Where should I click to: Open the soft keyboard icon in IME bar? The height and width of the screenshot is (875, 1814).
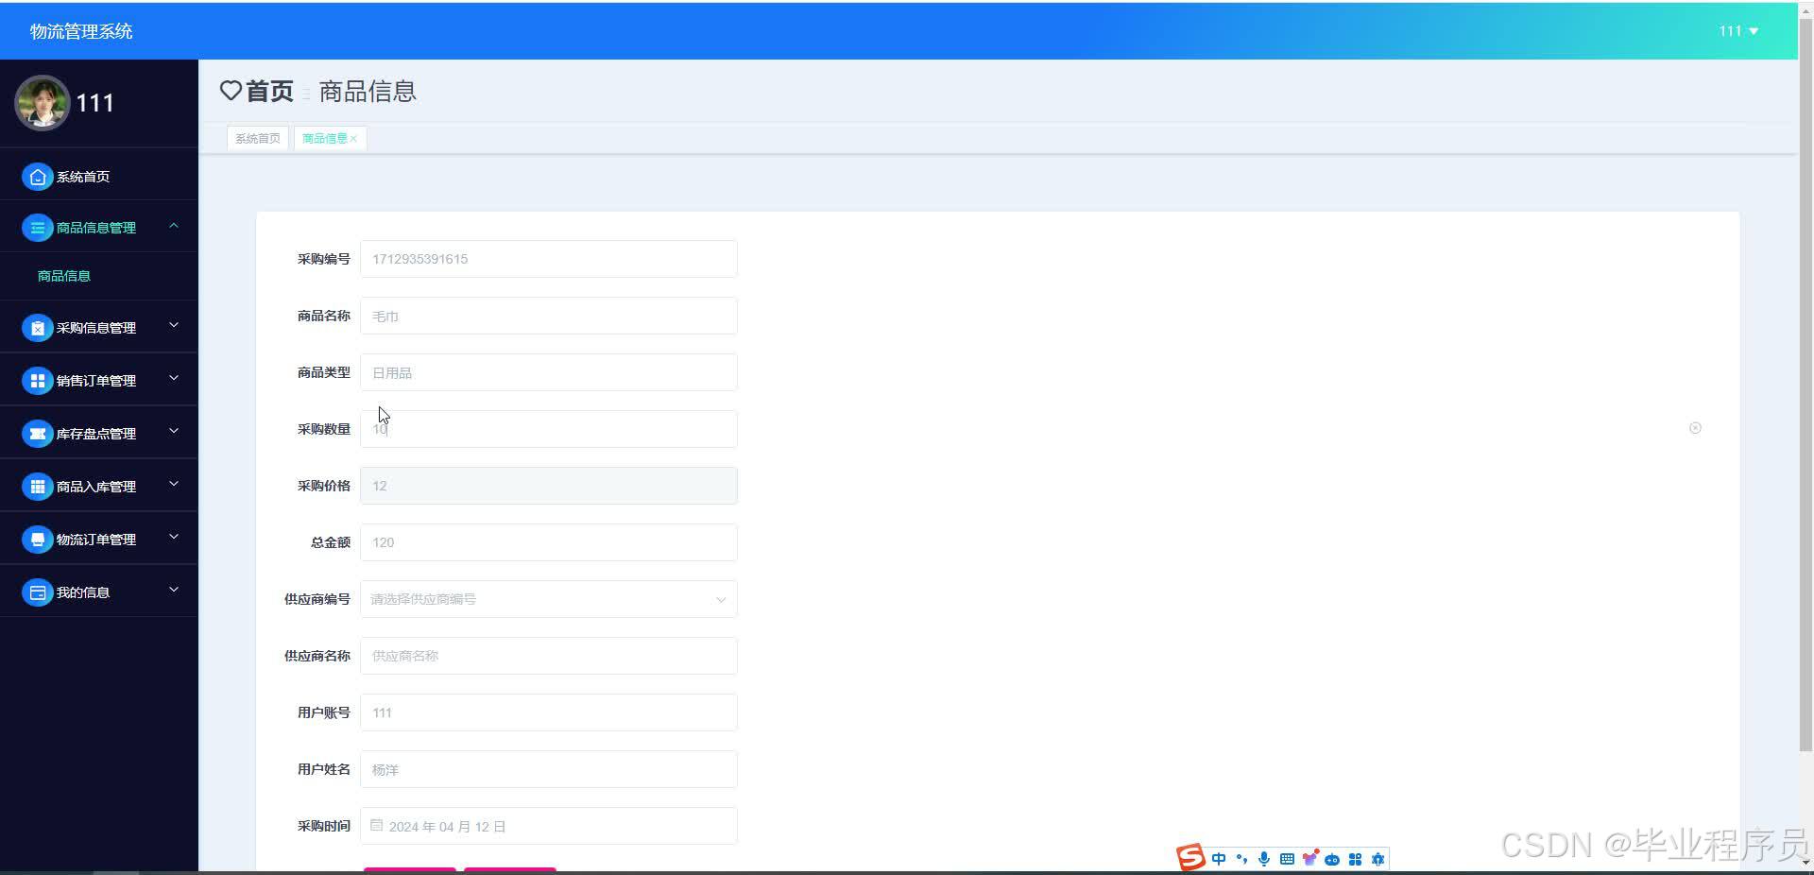click(1287, 859)
